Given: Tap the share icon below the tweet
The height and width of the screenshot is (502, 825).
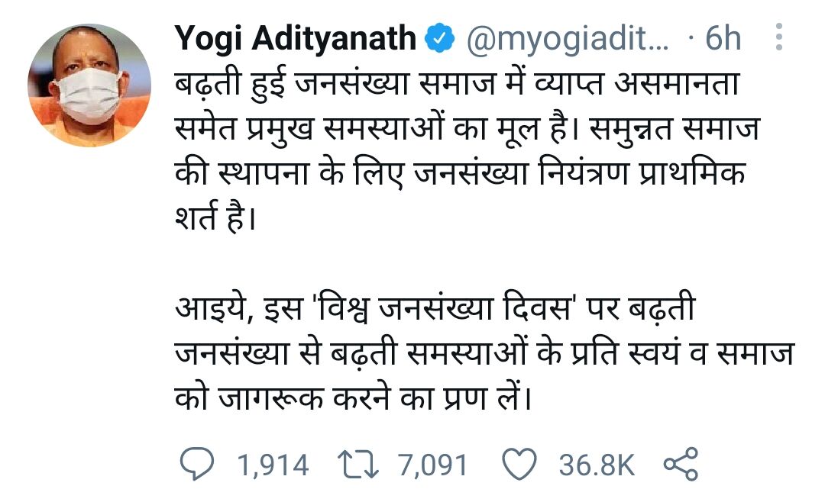Looking at the screenshot, I should 681,465.
